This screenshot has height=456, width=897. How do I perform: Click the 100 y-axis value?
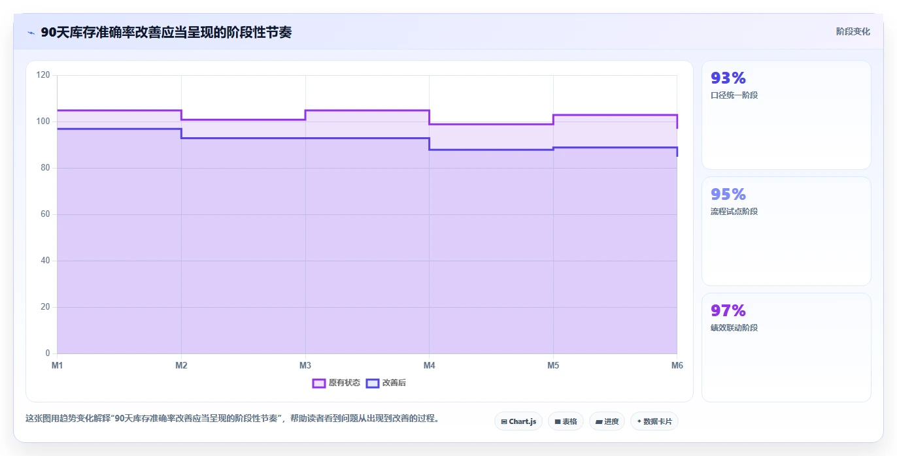pyautogui.click(x=44, y=122)
